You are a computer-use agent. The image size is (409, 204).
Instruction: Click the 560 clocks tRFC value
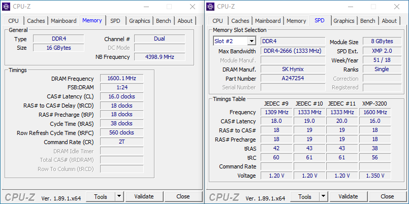pos(122,132)
